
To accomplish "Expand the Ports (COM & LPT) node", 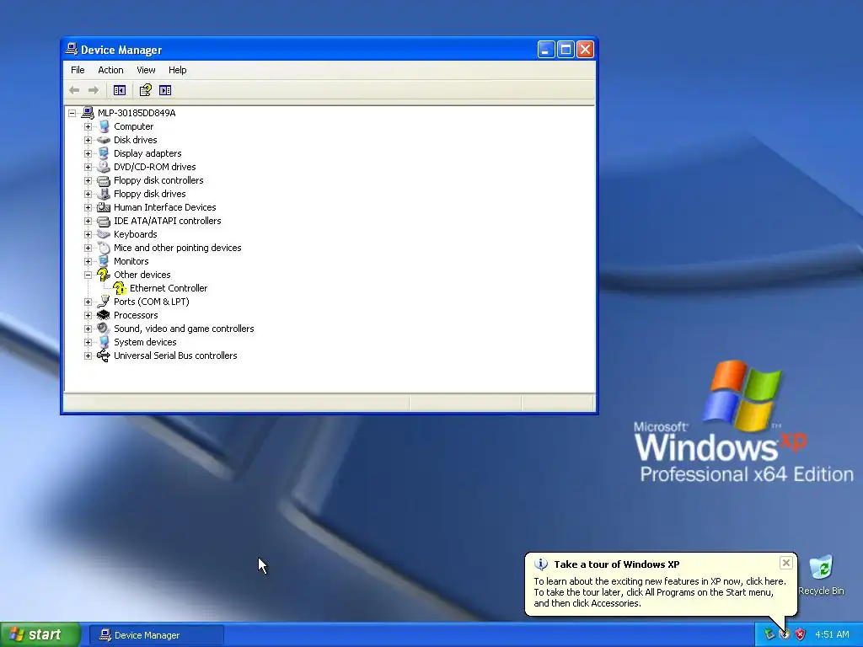I will click(88, 302).
